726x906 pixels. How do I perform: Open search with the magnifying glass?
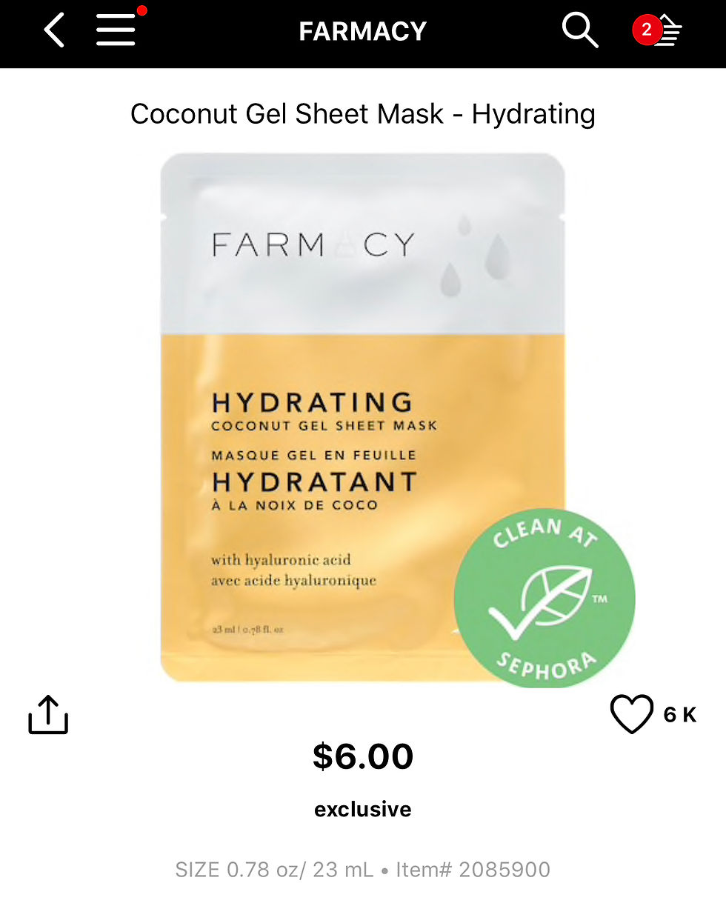pyautogui.click(x=580, y=31)
